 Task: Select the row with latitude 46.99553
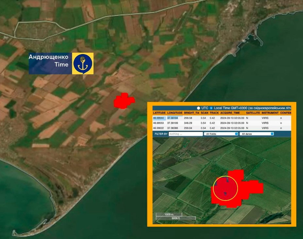point(159,123)
